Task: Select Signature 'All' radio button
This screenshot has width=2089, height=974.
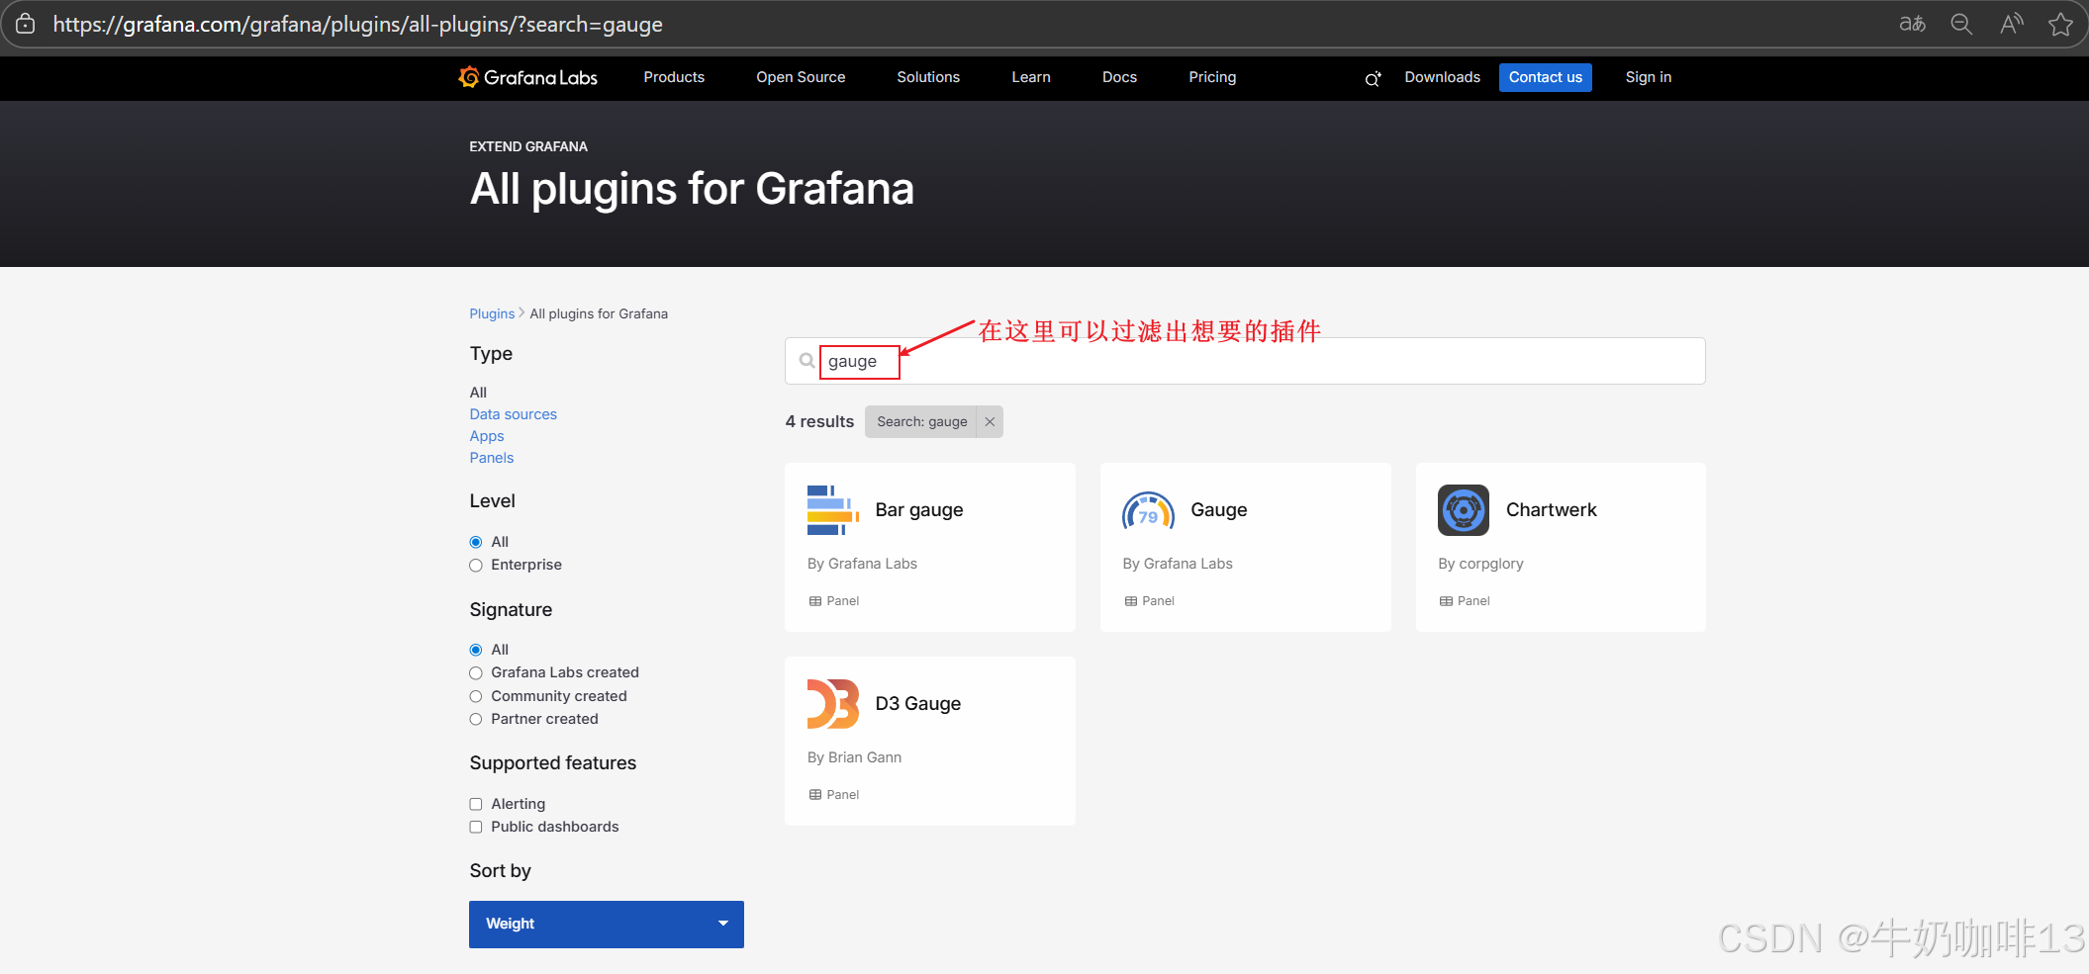Action: tap(476, 650)
